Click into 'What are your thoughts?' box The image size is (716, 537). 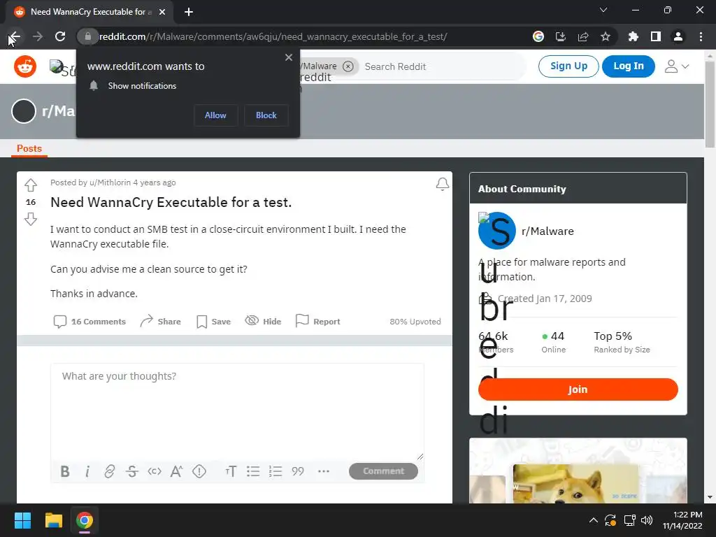click(237, 411)
